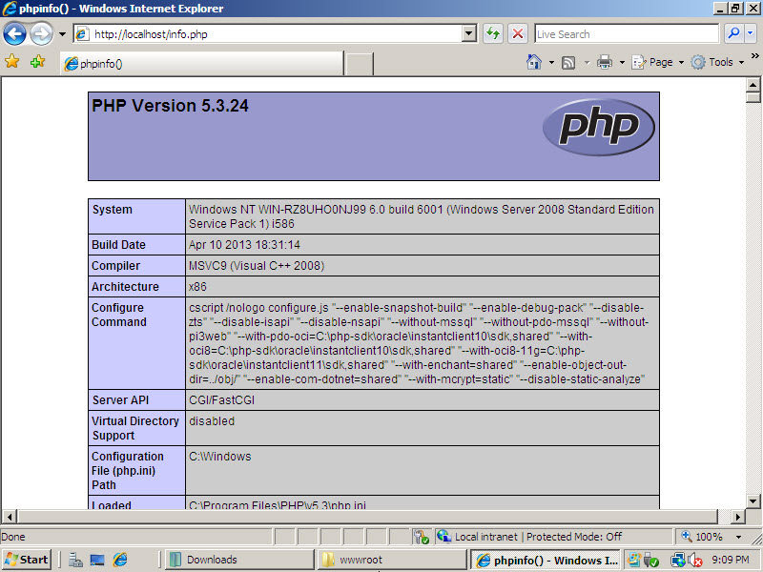Click the horizontal scrollbar left arrow
The height and width of the screenshot is (572, 763).
[10, 517]
